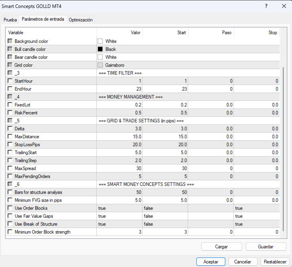Screen dimensions: 292x267
Task: Select the GRID & TRADE SETTINGS row text
Action: pyautogui.click(x=141, y=121)
